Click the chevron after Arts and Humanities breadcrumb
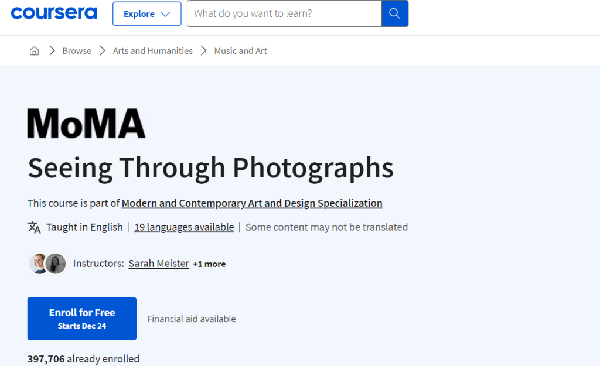Image resolution: width=600 pixels, height=366 pixels. tap(203, 50)
